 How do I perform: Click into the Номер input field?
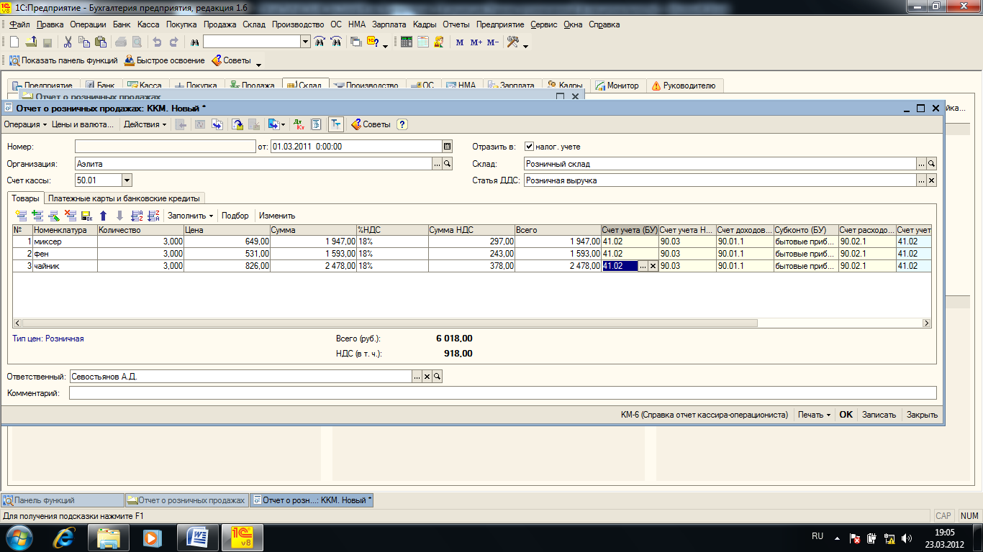[x=165, y=147]
